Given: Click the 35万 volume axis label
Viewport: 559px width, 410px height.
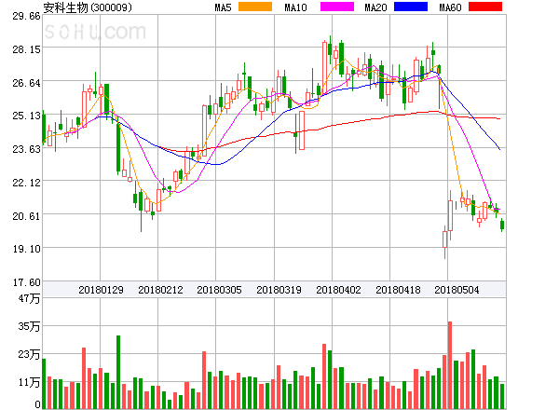Looking at the screenshot, I should (x=29, y=326).
